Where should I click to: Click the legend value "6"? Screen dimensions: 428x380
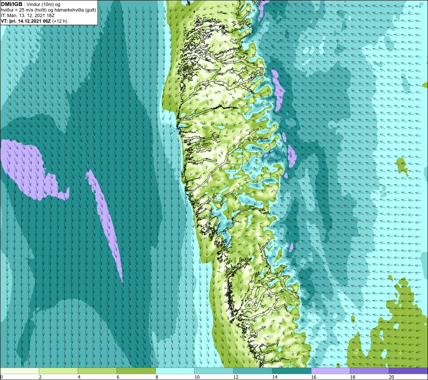[x=118, y=377]
